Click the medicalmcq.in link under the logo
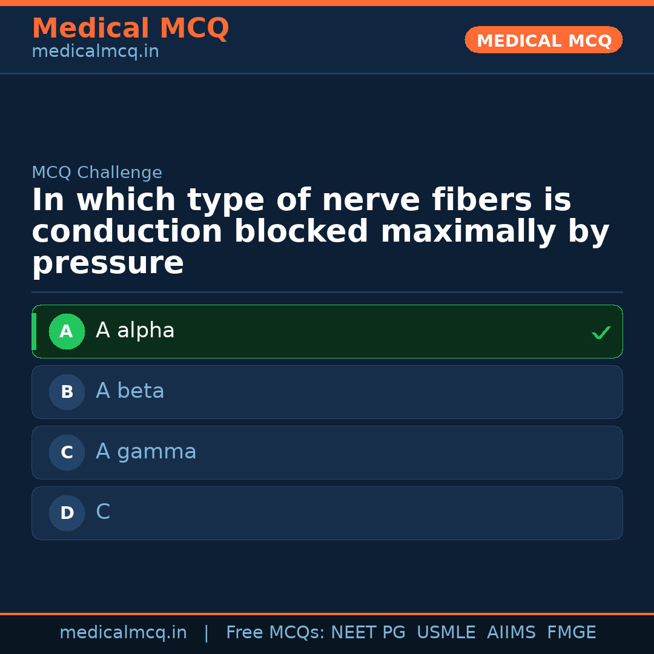Screen dimensions: 654x654 point(95,51)
